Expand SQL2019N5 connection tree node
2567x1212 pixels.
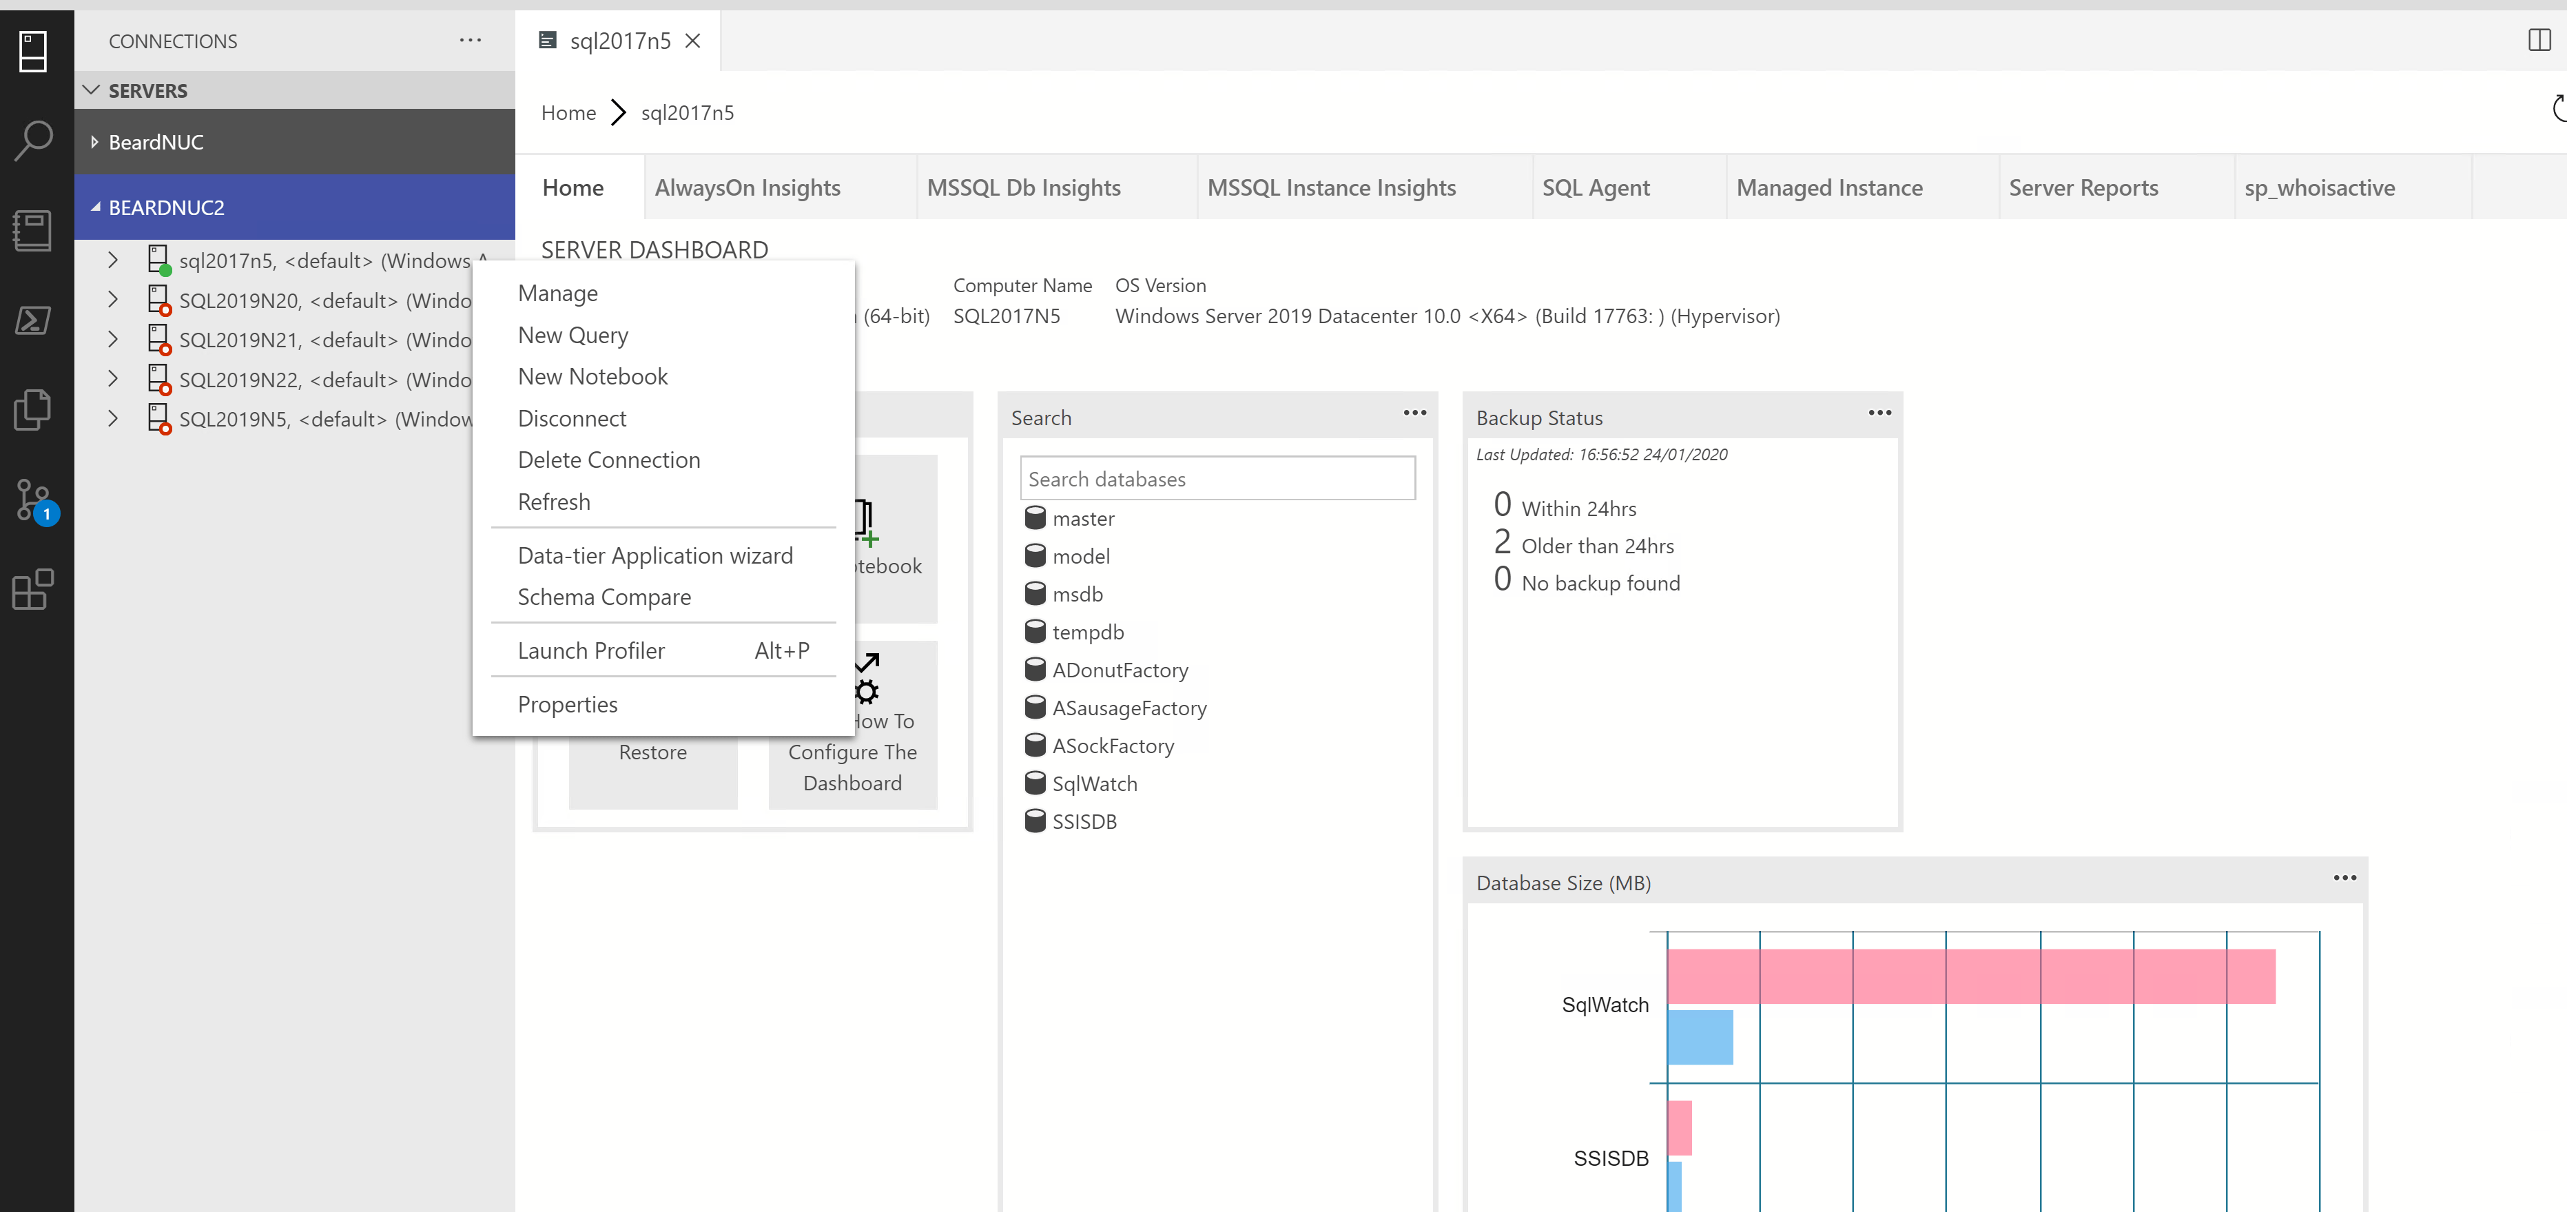pyautogui.click(x=112, y=419)
